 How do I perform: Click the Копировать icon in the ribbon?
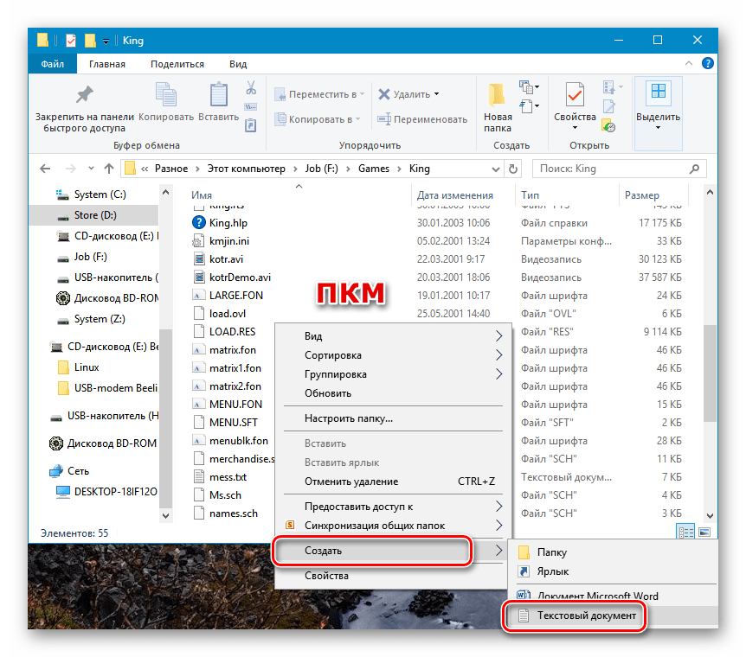164,95
